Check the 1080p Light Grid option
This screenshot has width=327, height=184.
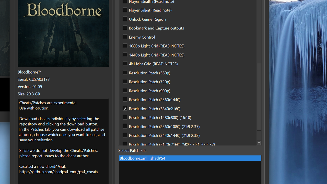[125, 46]
